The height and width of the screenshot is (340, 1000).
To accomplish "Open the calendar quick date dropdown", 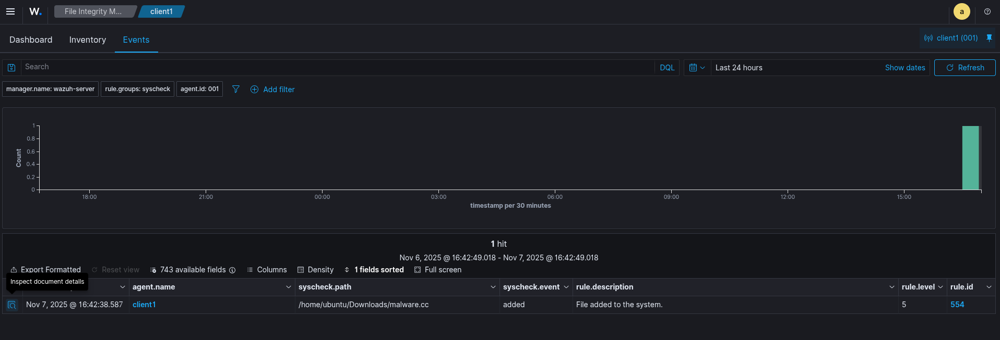I will click(x=697, y=68).
